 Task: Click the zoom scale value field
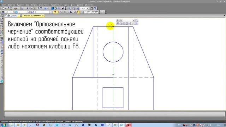pyautogui.click(x=83, y=8)
